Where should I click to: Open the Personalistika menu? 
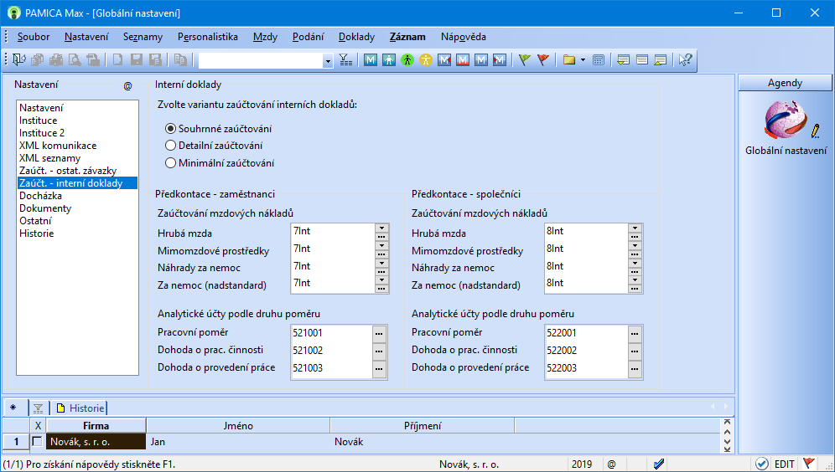coord(208,37)
